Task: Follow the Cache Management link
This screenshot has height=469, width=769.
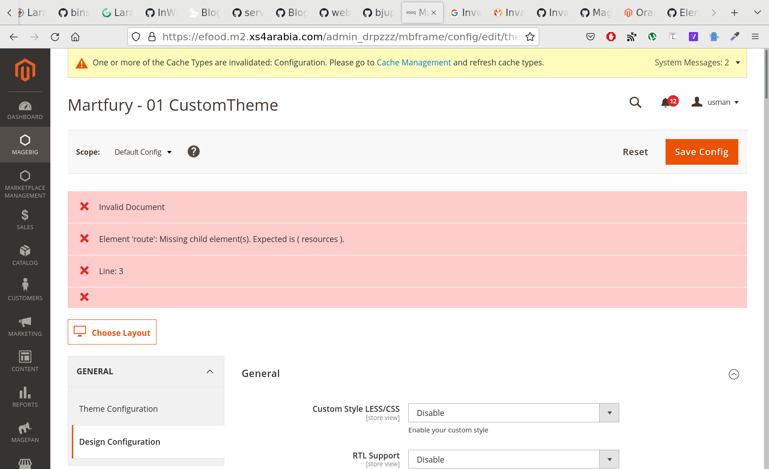Action: [x=413, y=62]
